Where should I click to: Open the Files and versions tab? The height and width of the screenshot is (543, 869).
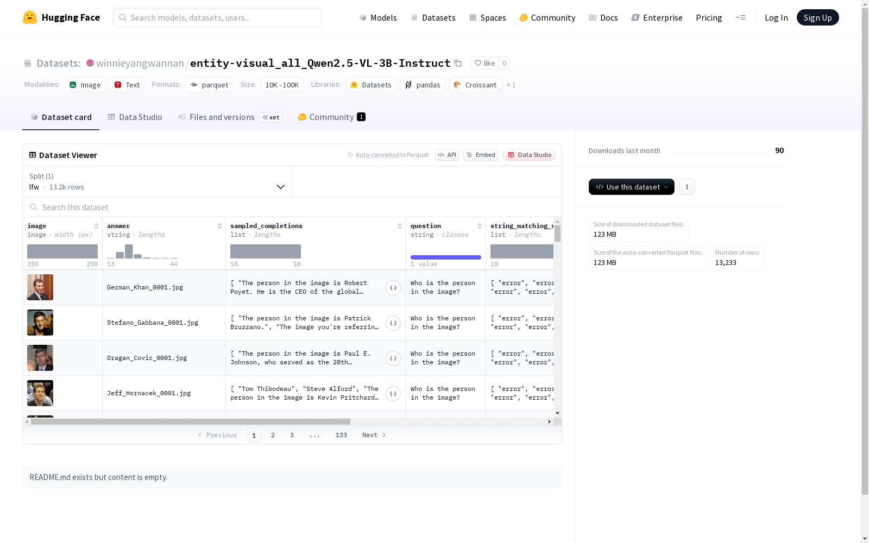coord(230,117)
